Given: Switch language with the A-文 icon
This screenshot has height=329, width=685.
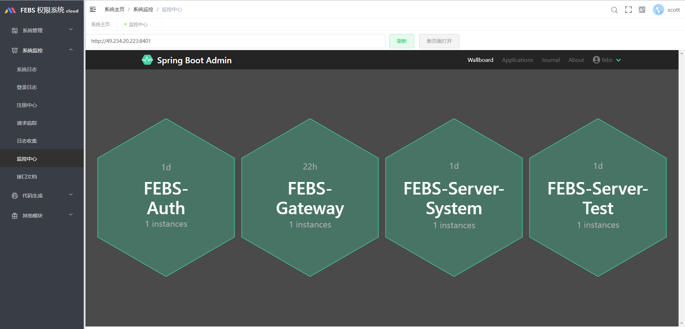Looking at the screenshot, I should pos(642,10).
